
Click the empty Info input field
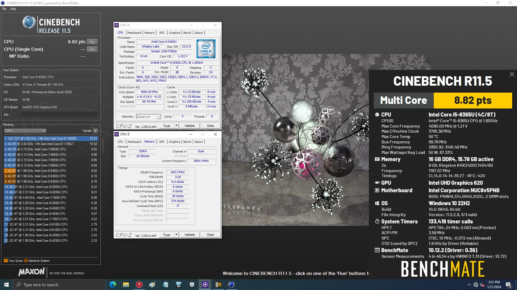point(60,115)
